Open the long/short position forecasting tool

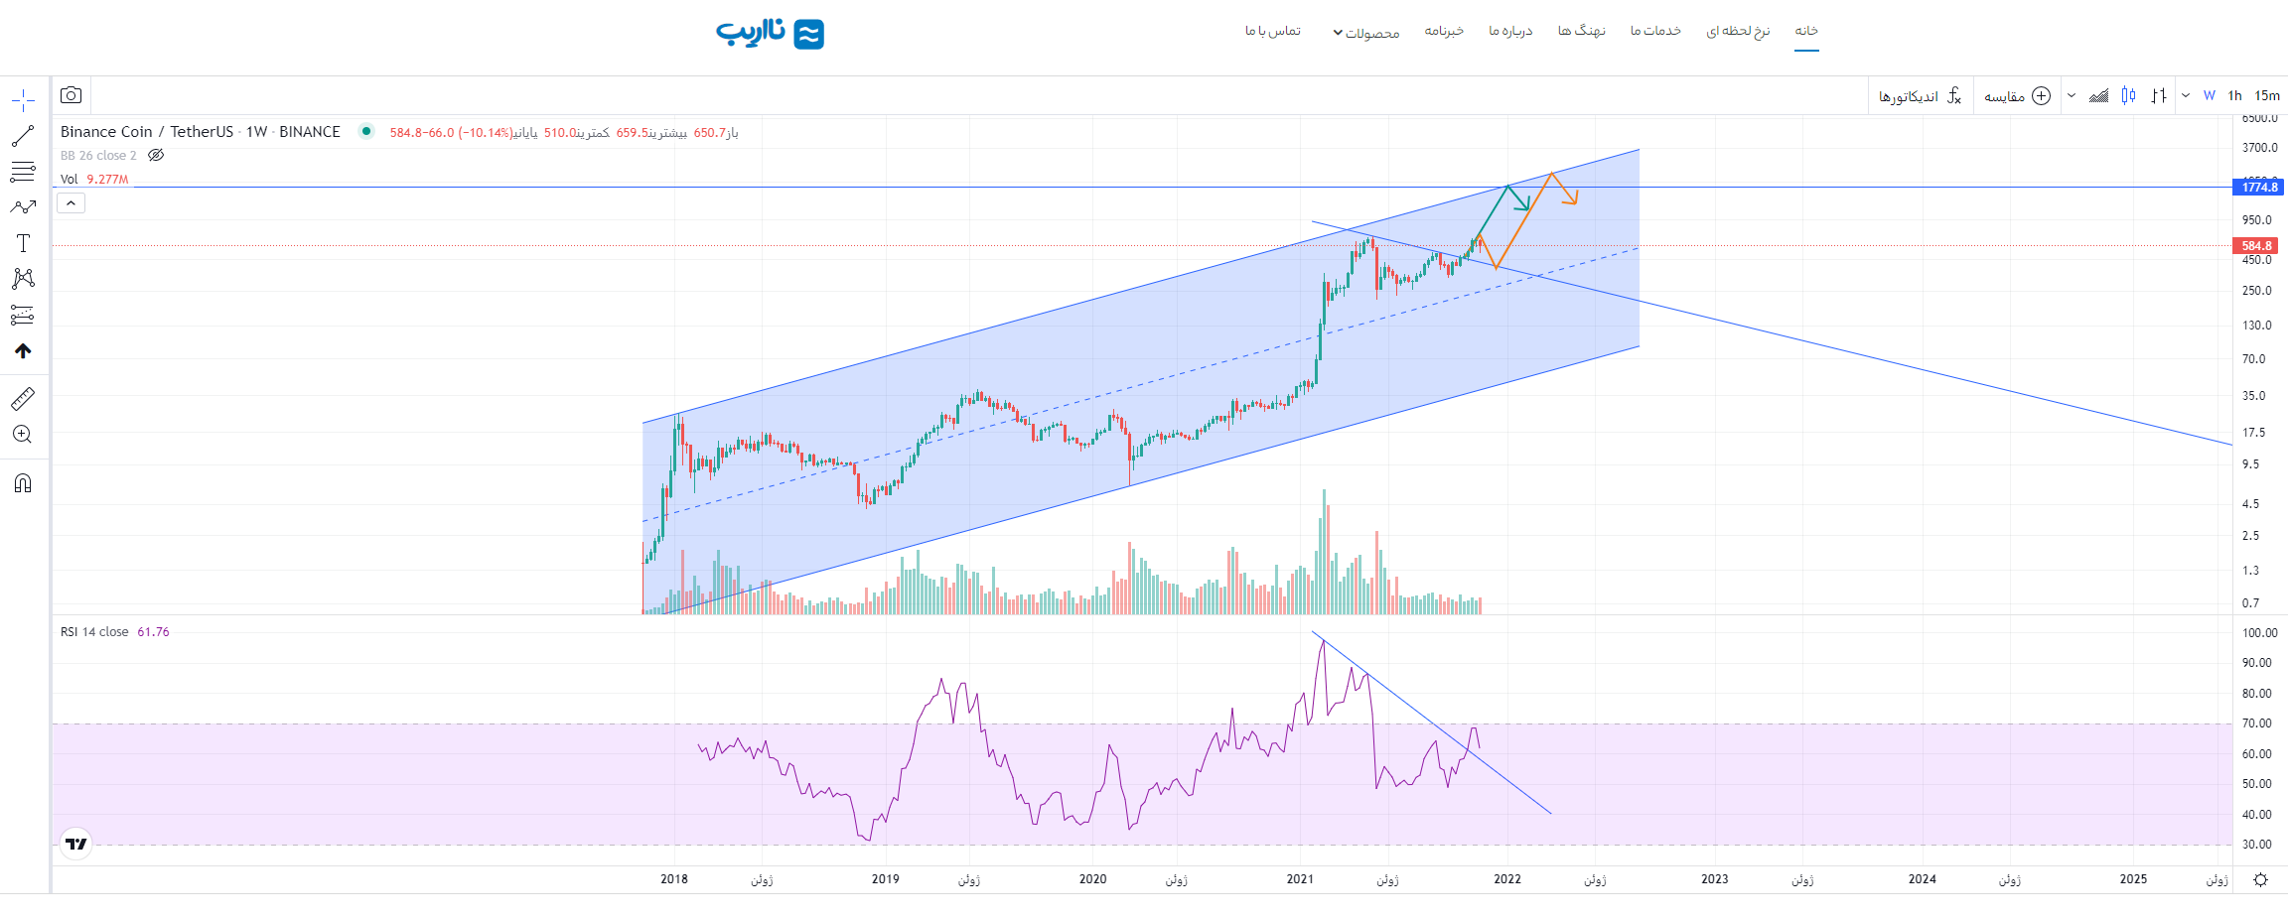point(23,315)
